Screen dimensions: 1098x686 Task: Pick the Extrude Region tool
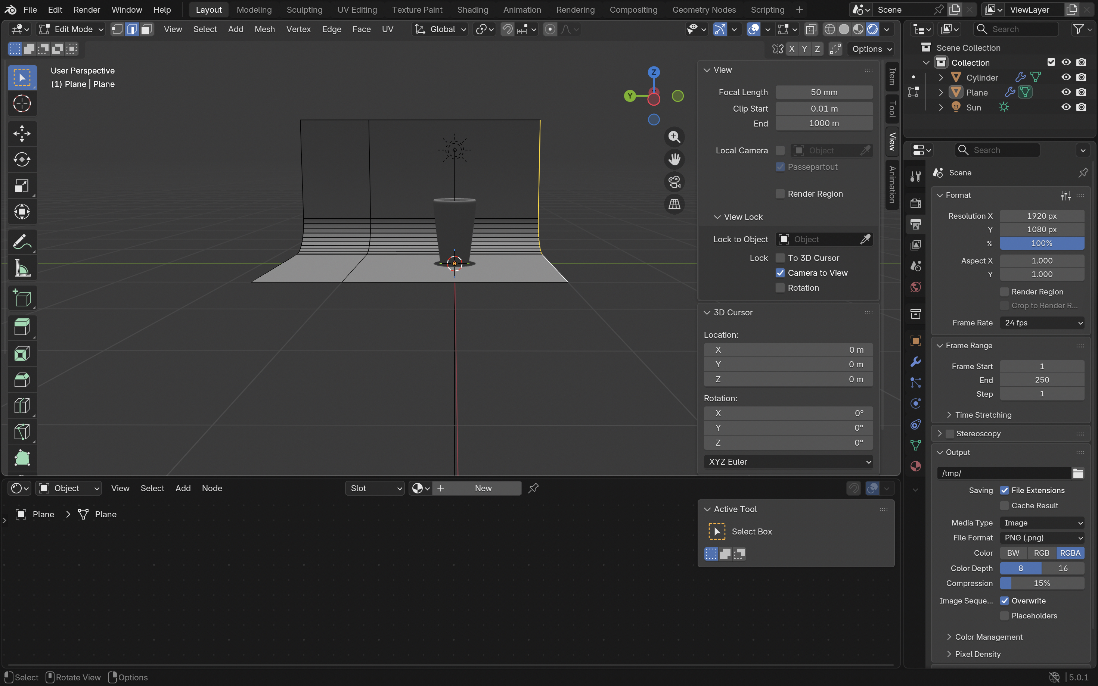[x=22, y=327]
